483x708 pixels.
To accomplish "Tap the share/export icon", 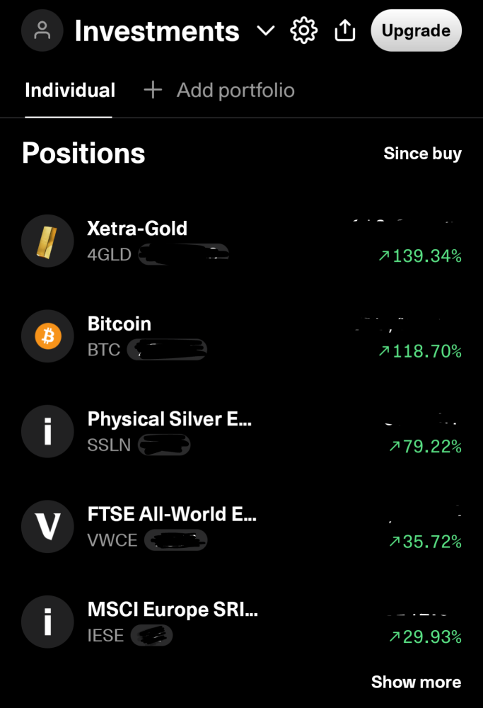I will click(344, 30).
